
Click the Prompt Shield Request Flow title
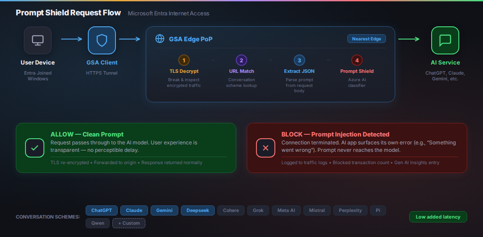68,13
